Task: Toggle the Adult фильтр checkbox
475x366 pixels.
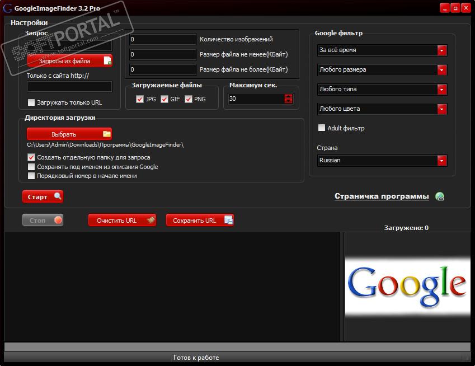Action: (321, 128)
